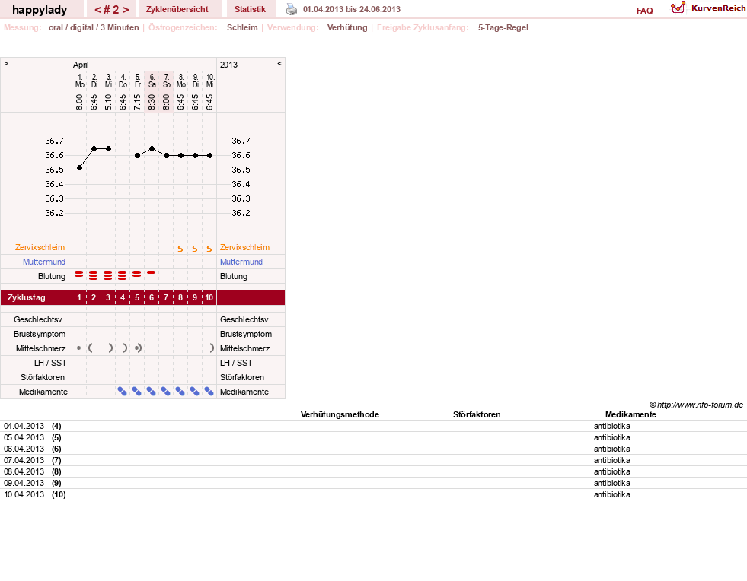Click the 'Verhütungsmethode' column header

tap(340, 414)
